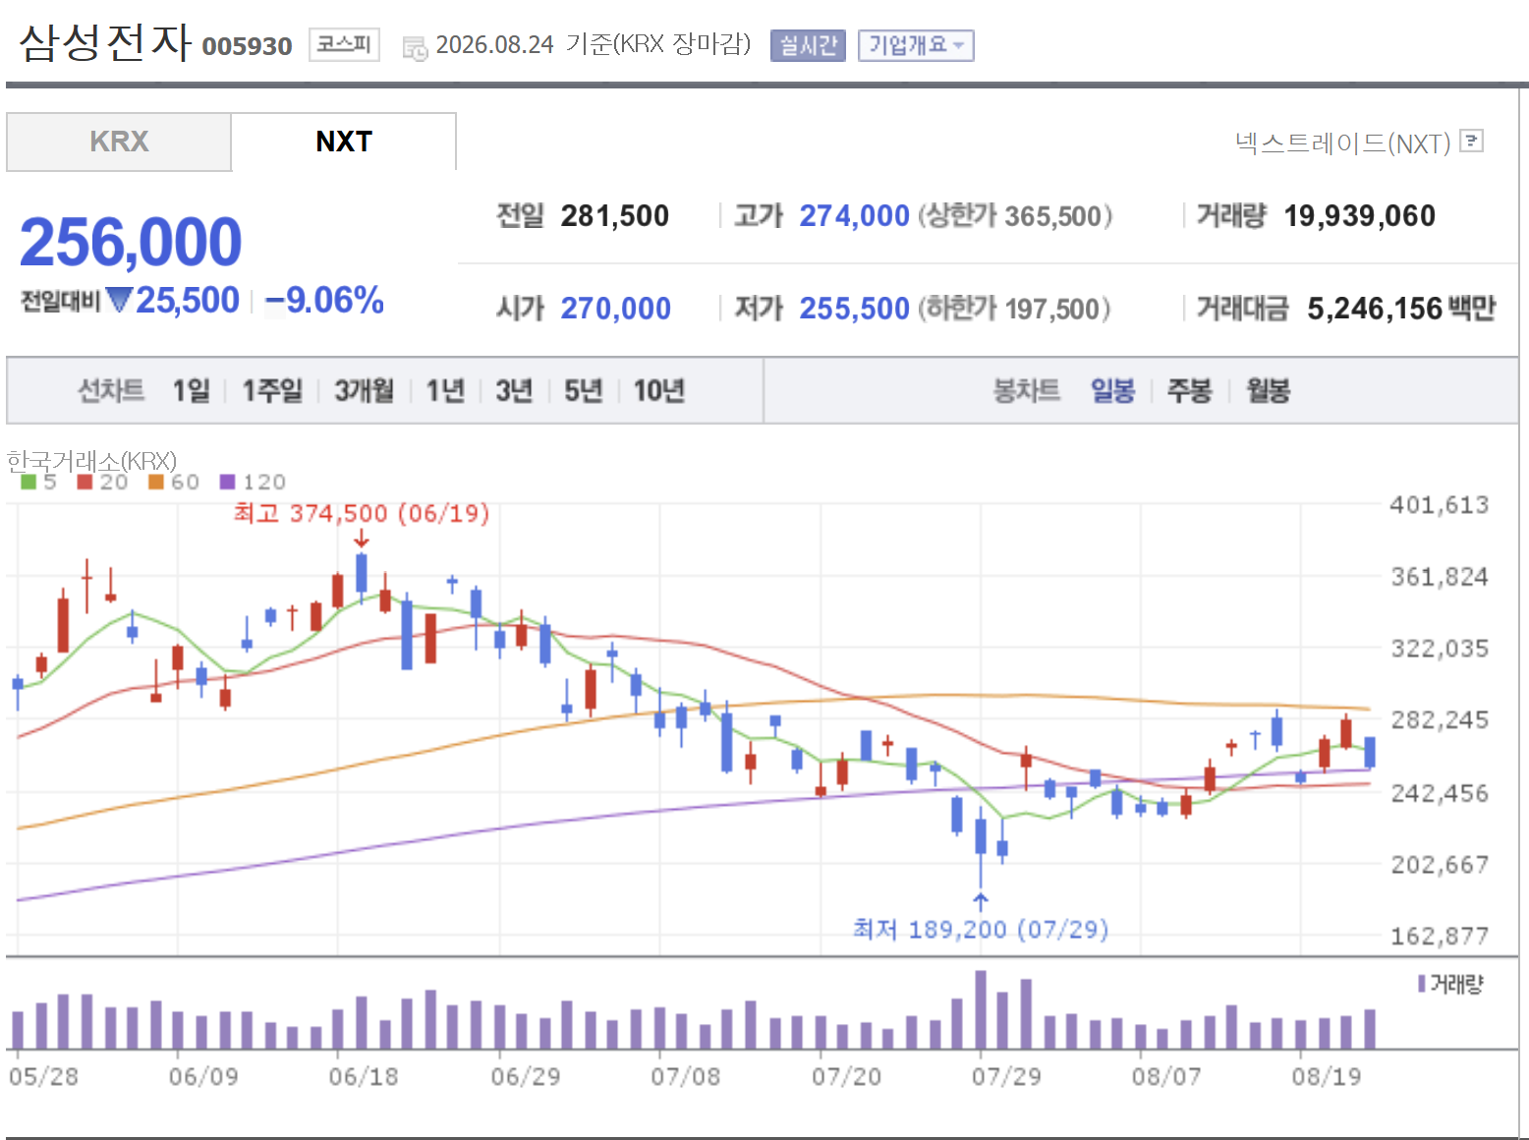Select the 주봉 weekly candle chart
This screenshot has width=1529, height=1140.
pyautogui.click(x=1189, y=391)
